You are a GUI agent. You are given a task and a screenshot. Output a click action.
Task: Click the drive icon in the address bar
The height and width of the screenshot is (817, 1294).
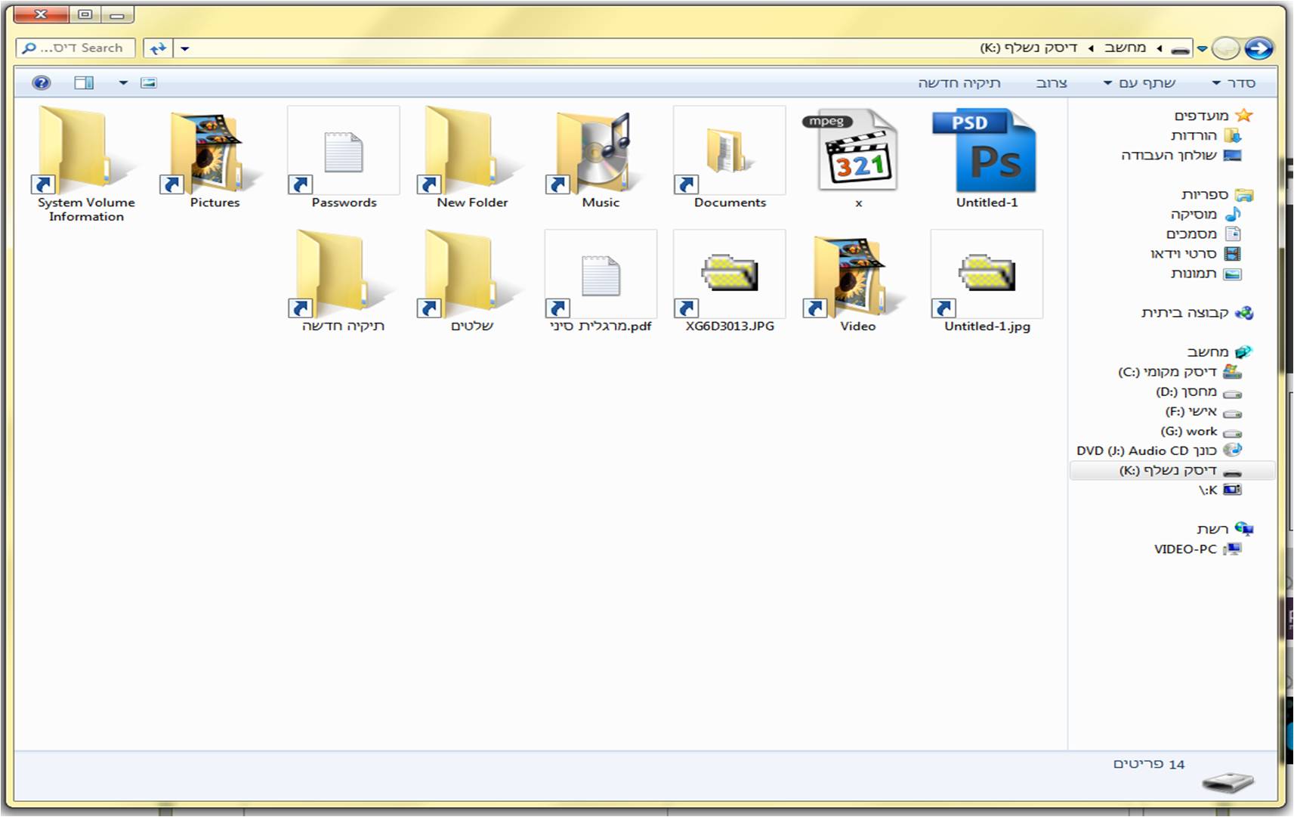(x=1180, y=49)
